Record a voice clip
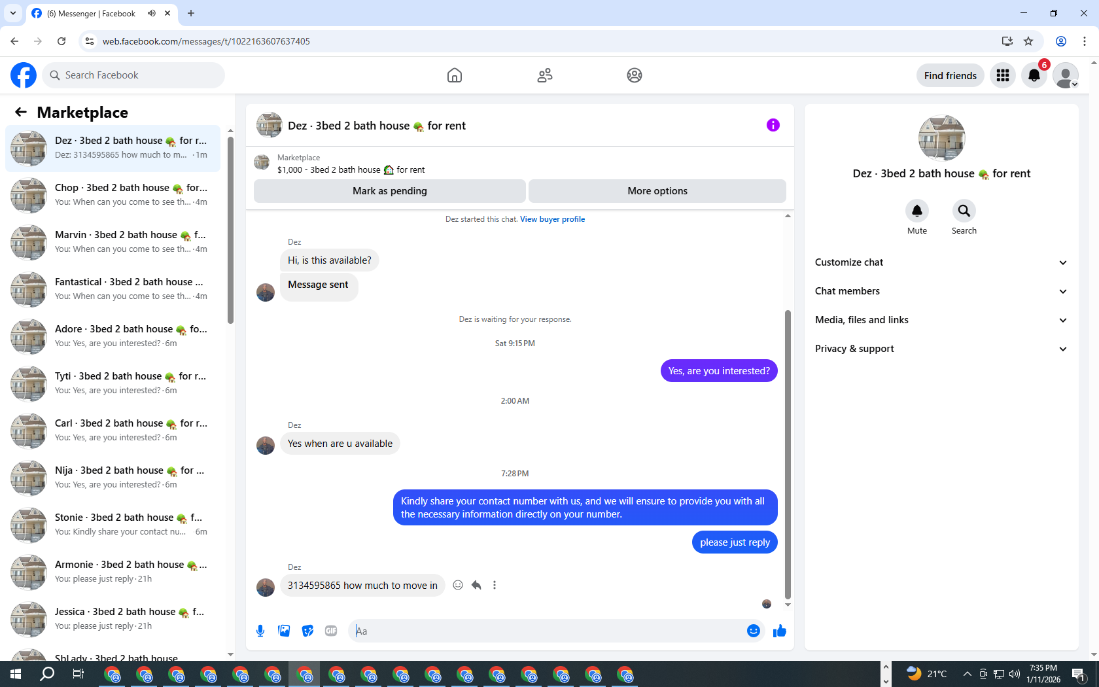This screenshot has height=687, width=1099. point(260,631)
